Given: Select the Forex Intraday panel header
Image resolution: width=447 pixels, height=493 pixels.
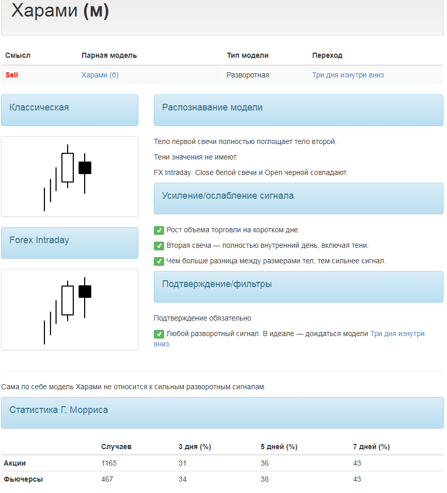Looking at the screenshot, I should (70, 243).
